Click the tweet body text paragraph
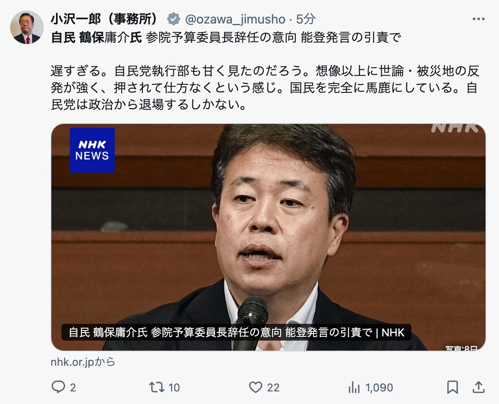Viewport: 499px width, 404px height. point(265,88)
